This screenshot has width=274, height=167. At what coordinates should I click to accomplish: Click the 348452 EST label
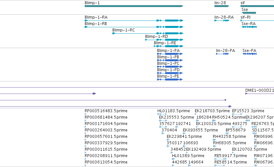[x=178, y=150]
